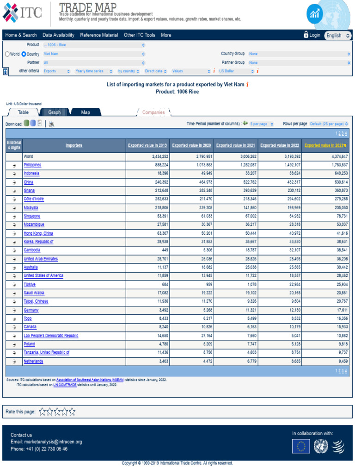
Task: Click World 2023 value 4,374,647
Action: [339, 156]
